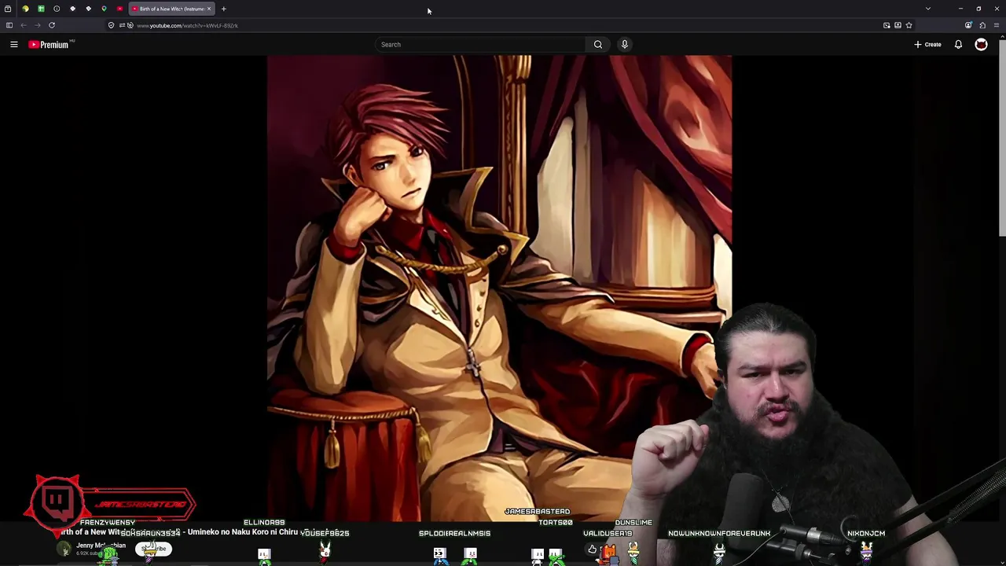This screenshot has width=1006, height=566.
Task: Close the Birth of a New Witch tab
Action: [209, 9]
